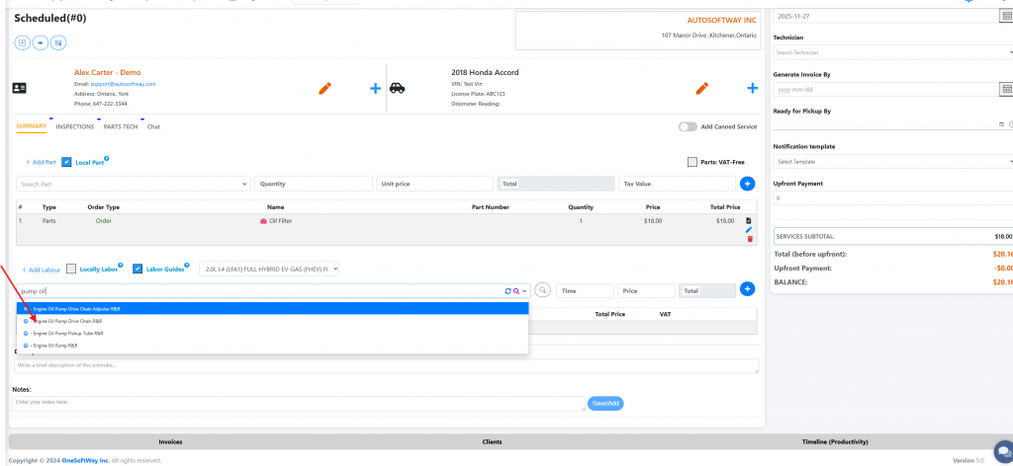
Task: Click the magnifier button beside labor search
Action: (x=542, y=290)
